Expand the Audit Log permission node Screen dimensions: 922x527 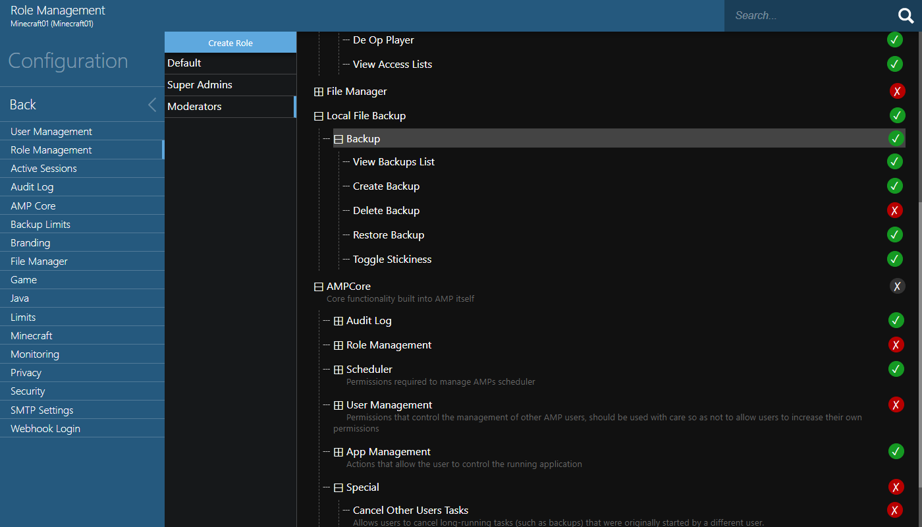tap(339, 321)
